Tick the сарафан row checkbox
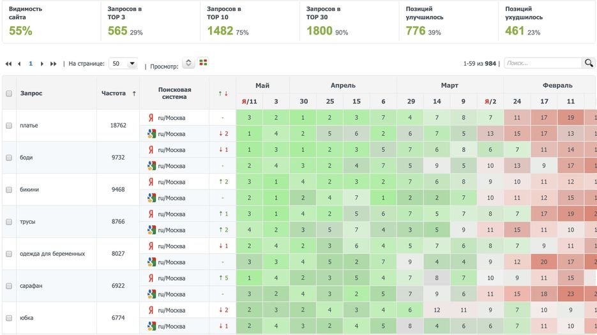 9,286
